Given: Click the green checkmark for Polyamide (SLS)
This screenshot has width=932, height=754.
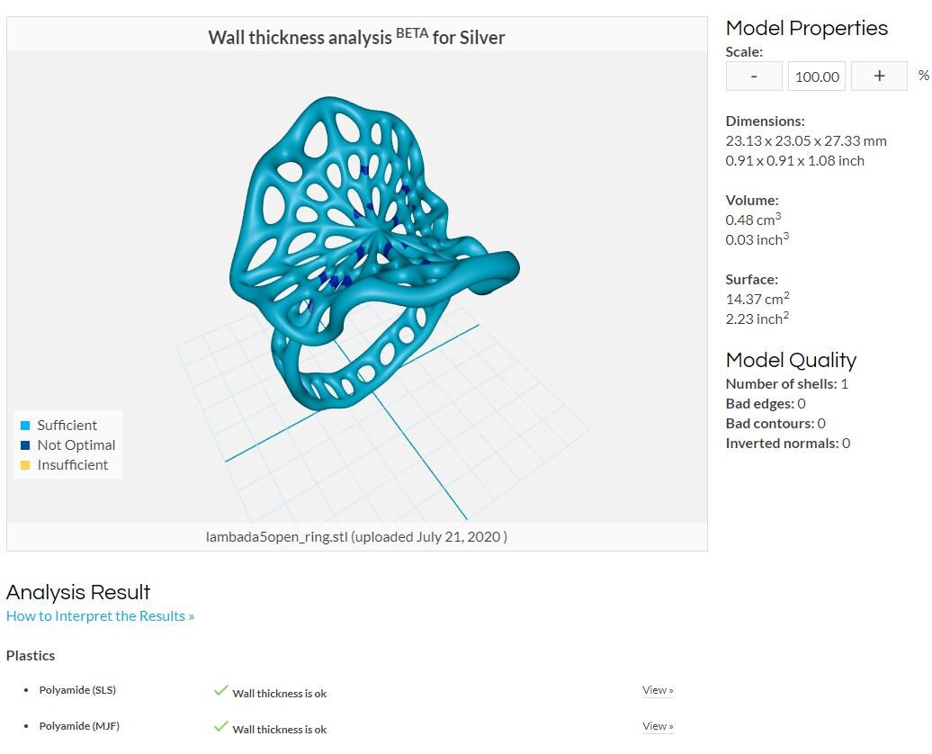Looking at the screenshot, I should (x=220, y=690).
